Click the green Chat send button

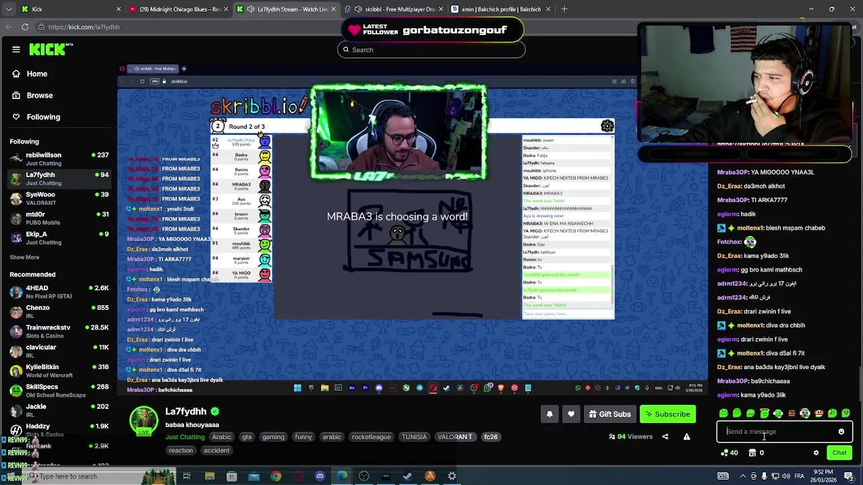[x=839, y=453]
